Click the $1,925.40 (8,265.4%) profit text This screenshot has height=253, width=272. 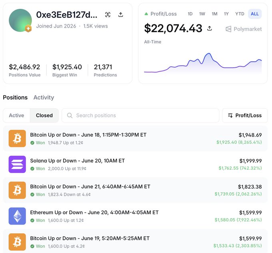(239, 142)
